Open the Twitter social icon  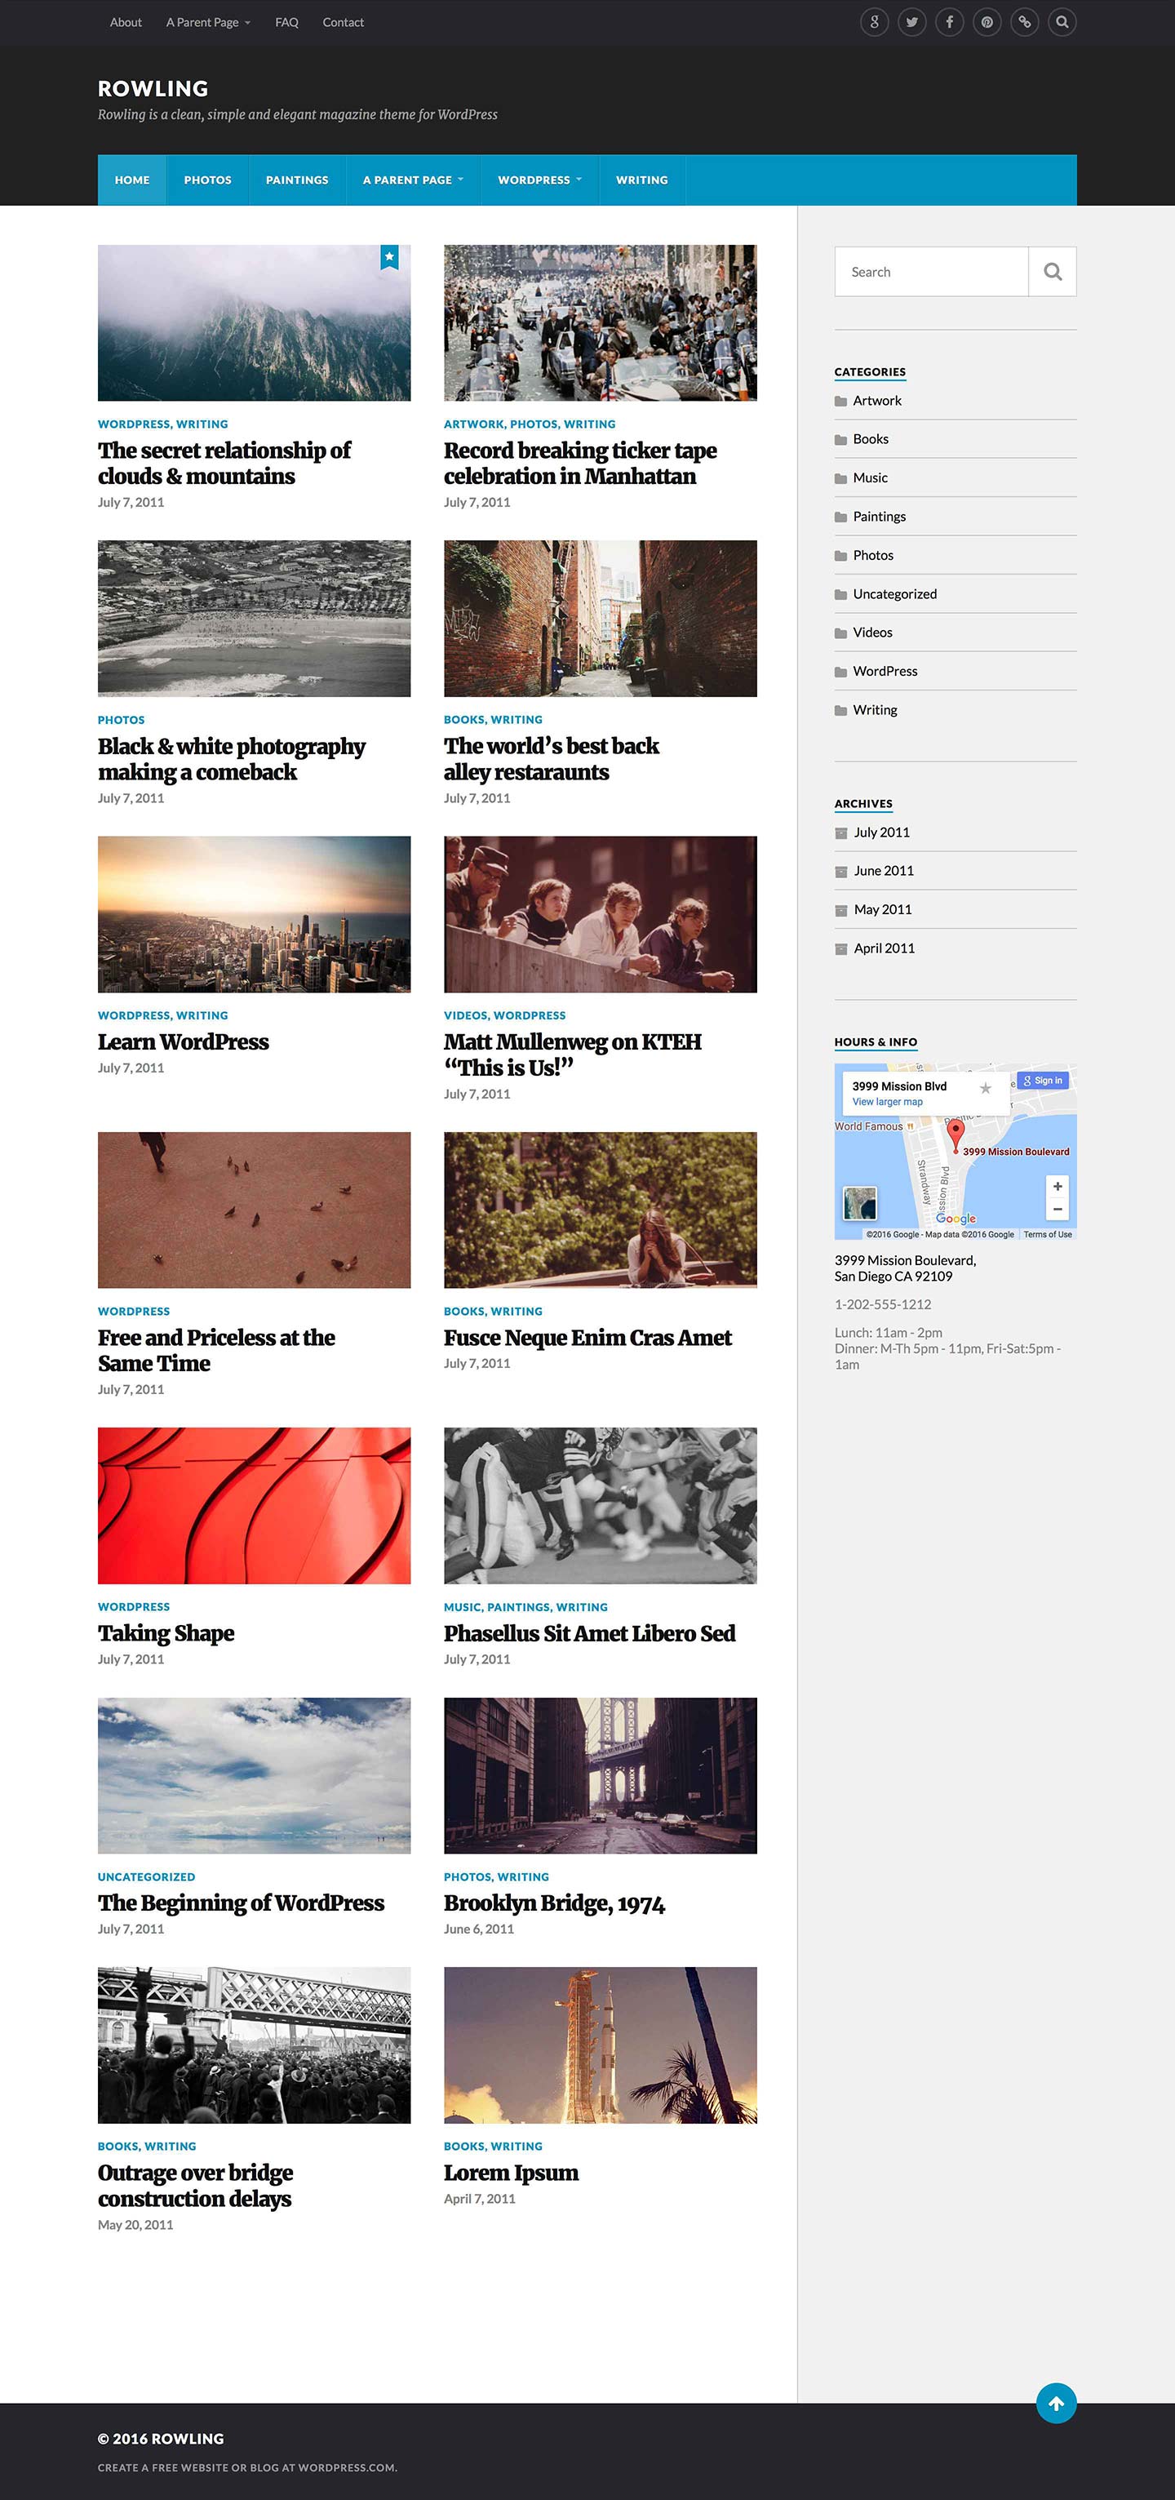(x=912, y=21)
